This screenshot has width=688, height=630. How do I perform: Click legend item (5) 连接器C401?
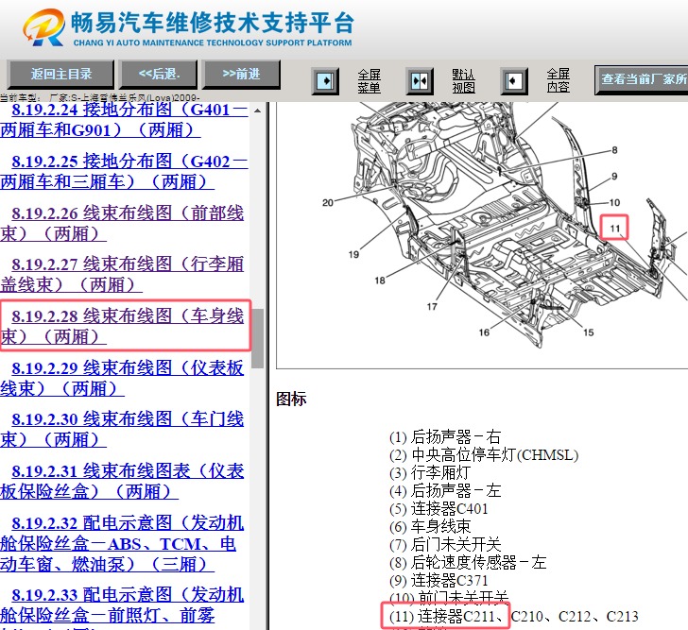(439, 508)
